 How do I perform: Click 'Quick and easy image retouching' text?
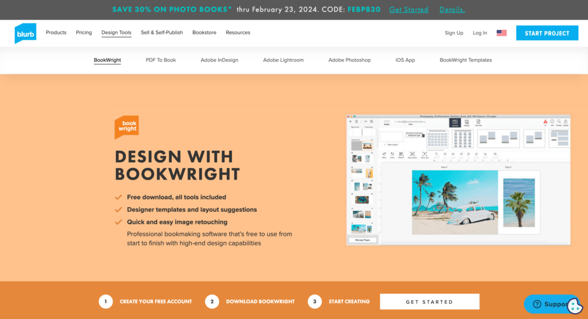177,222
